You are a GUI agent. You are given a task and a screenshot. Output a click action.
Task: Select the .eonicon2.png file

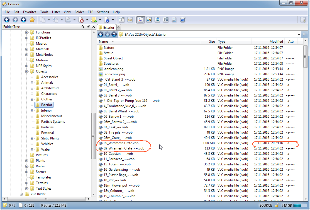point(114,74)
